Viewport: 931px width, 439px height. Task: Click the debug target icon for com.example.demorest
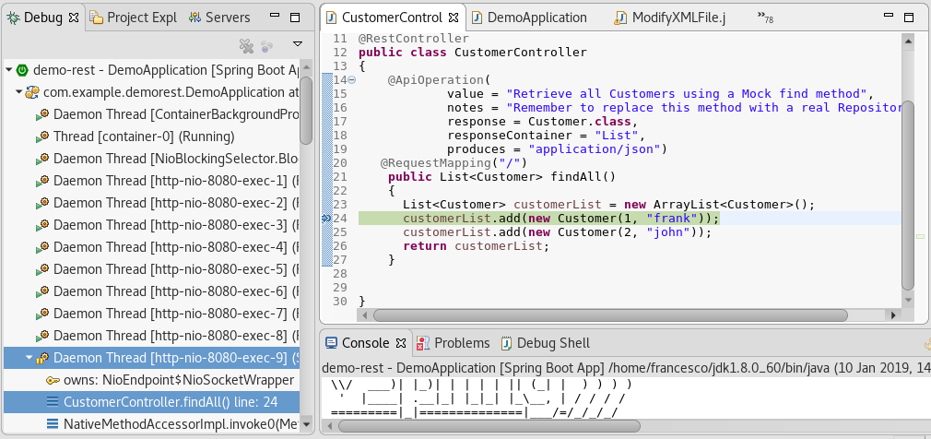(32, 92)
